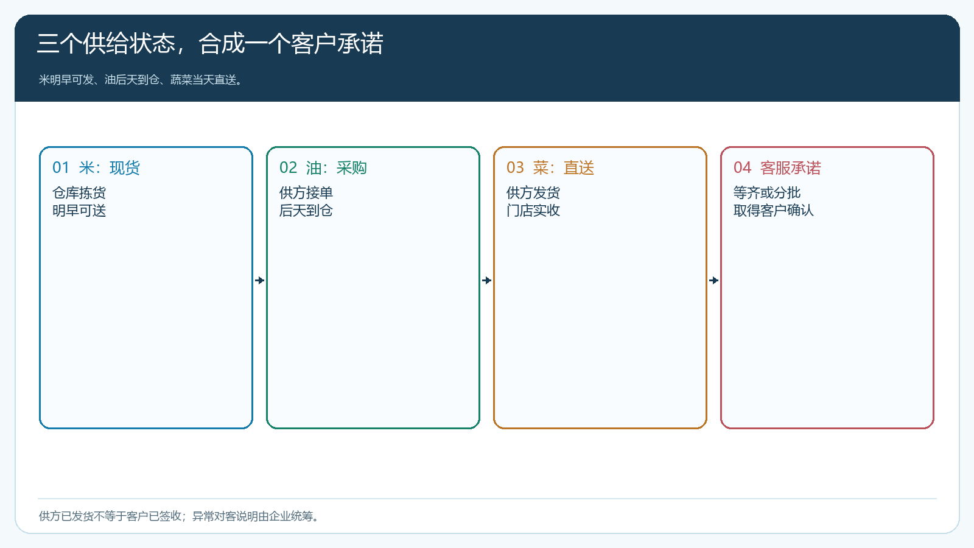The image size is (974, 548).
Task: Click the heading 02 油：采购
Action: click(323, 168)
